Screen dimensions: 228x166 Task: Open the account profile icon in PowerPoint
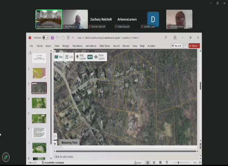pos(175,38)
